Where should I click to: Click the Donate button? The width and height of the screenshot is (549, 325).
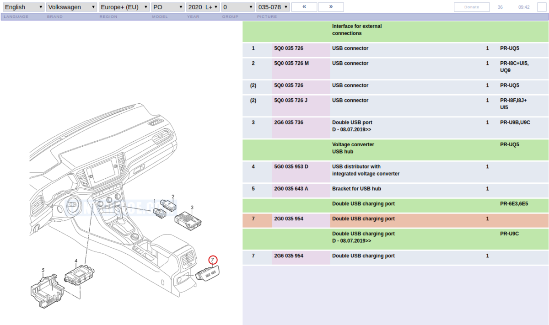point(472,7)
